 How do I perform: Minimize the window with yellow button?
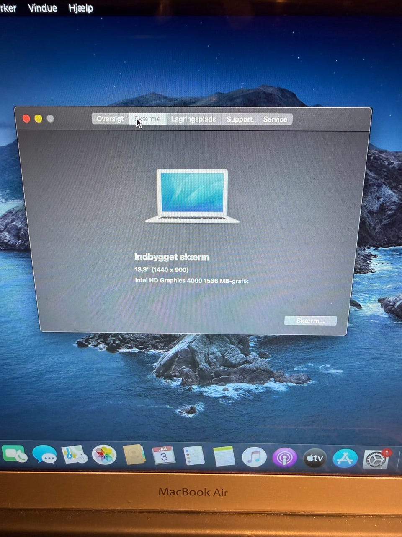click(x=38, y=119)
